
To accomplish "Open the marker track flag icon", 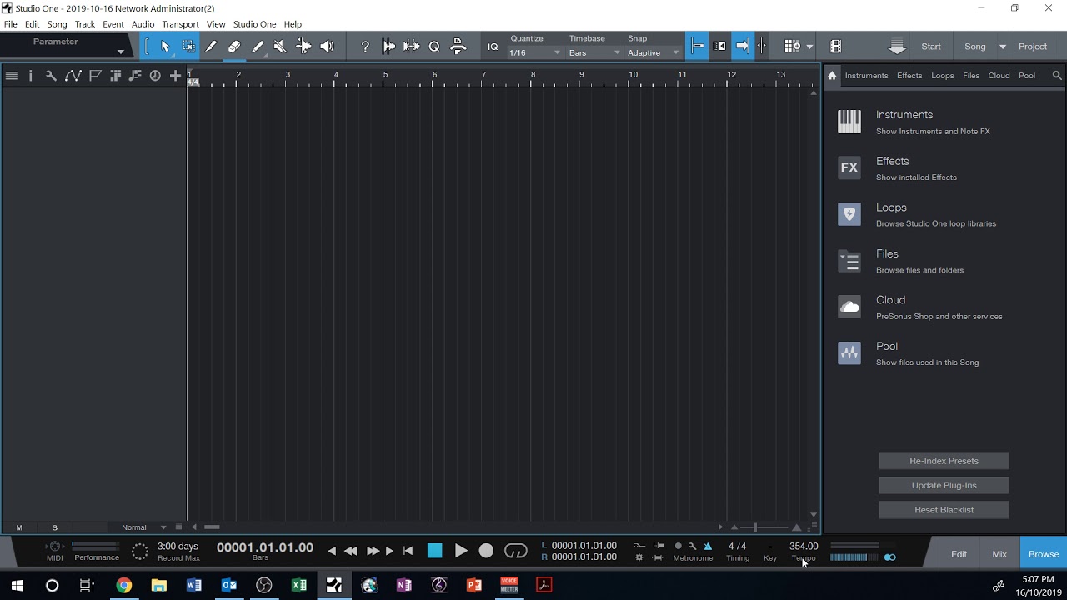I will pyautogui.click(x=95, y=76).
